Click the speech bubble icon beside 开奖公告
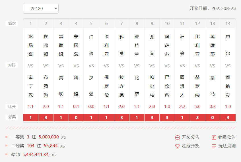The width and height of the screenshot is (241, 162). (x=178, y=138)
